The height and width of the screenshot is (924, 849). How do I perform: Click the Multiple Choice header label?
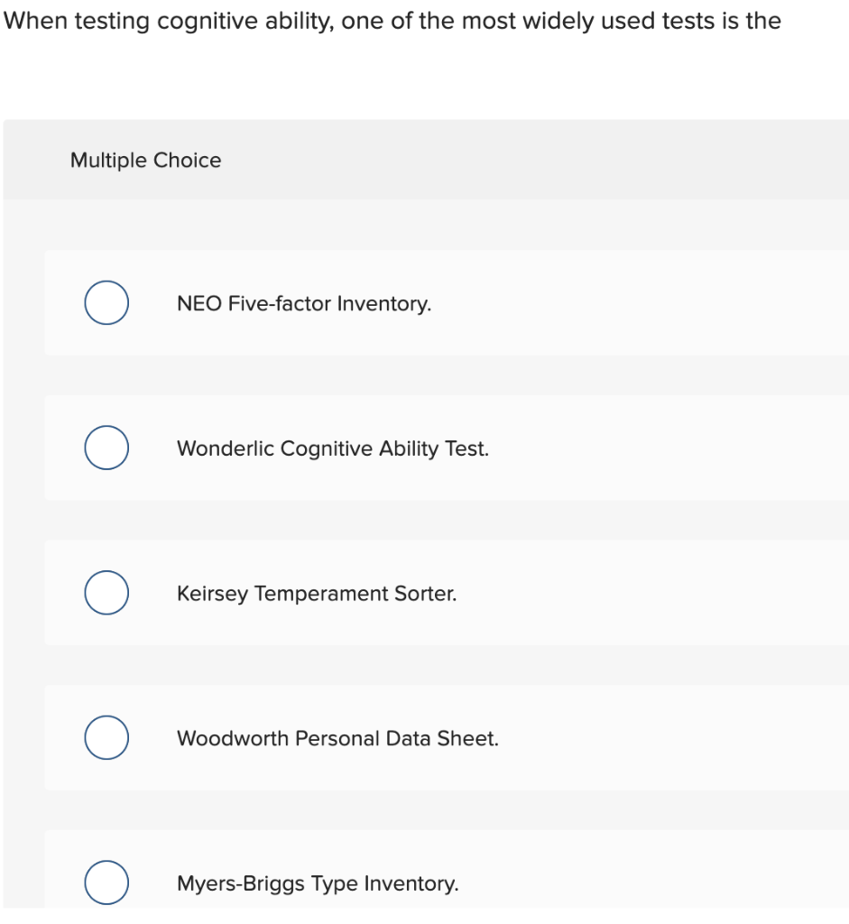pos(145,160)
